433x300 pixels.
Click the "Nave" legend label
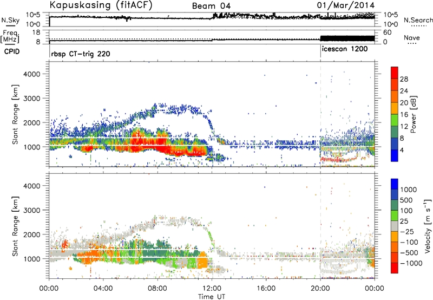click(412, 38)
